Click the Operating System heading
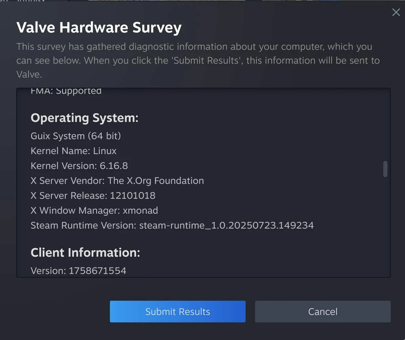This screenshot has height=340, width=405. [84, 118]
